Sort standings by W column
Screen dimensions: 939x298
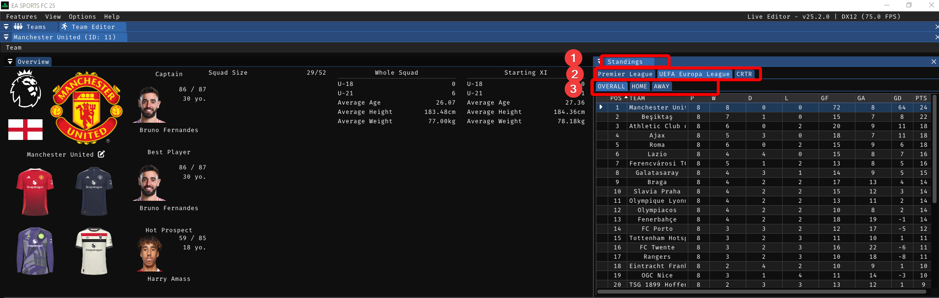pos(727,98)
